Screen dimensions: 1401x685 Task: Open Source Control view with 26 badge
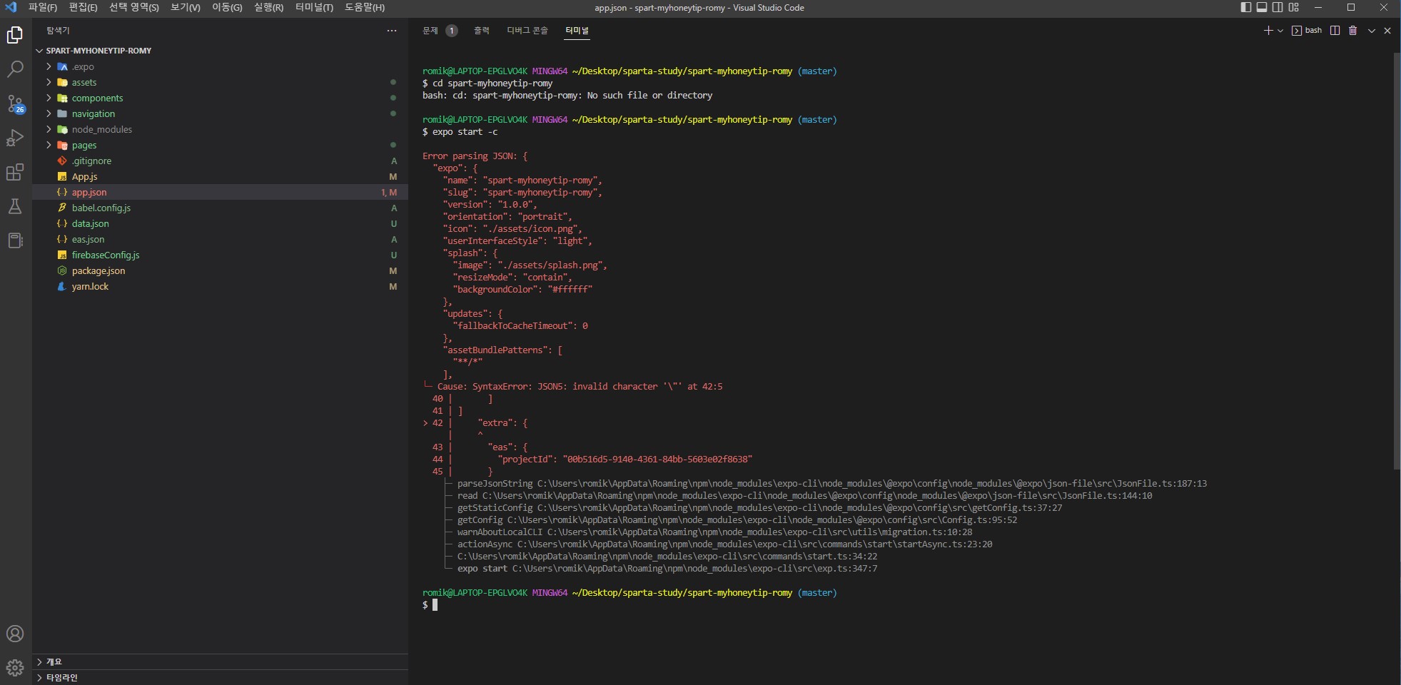click(15, 103)
